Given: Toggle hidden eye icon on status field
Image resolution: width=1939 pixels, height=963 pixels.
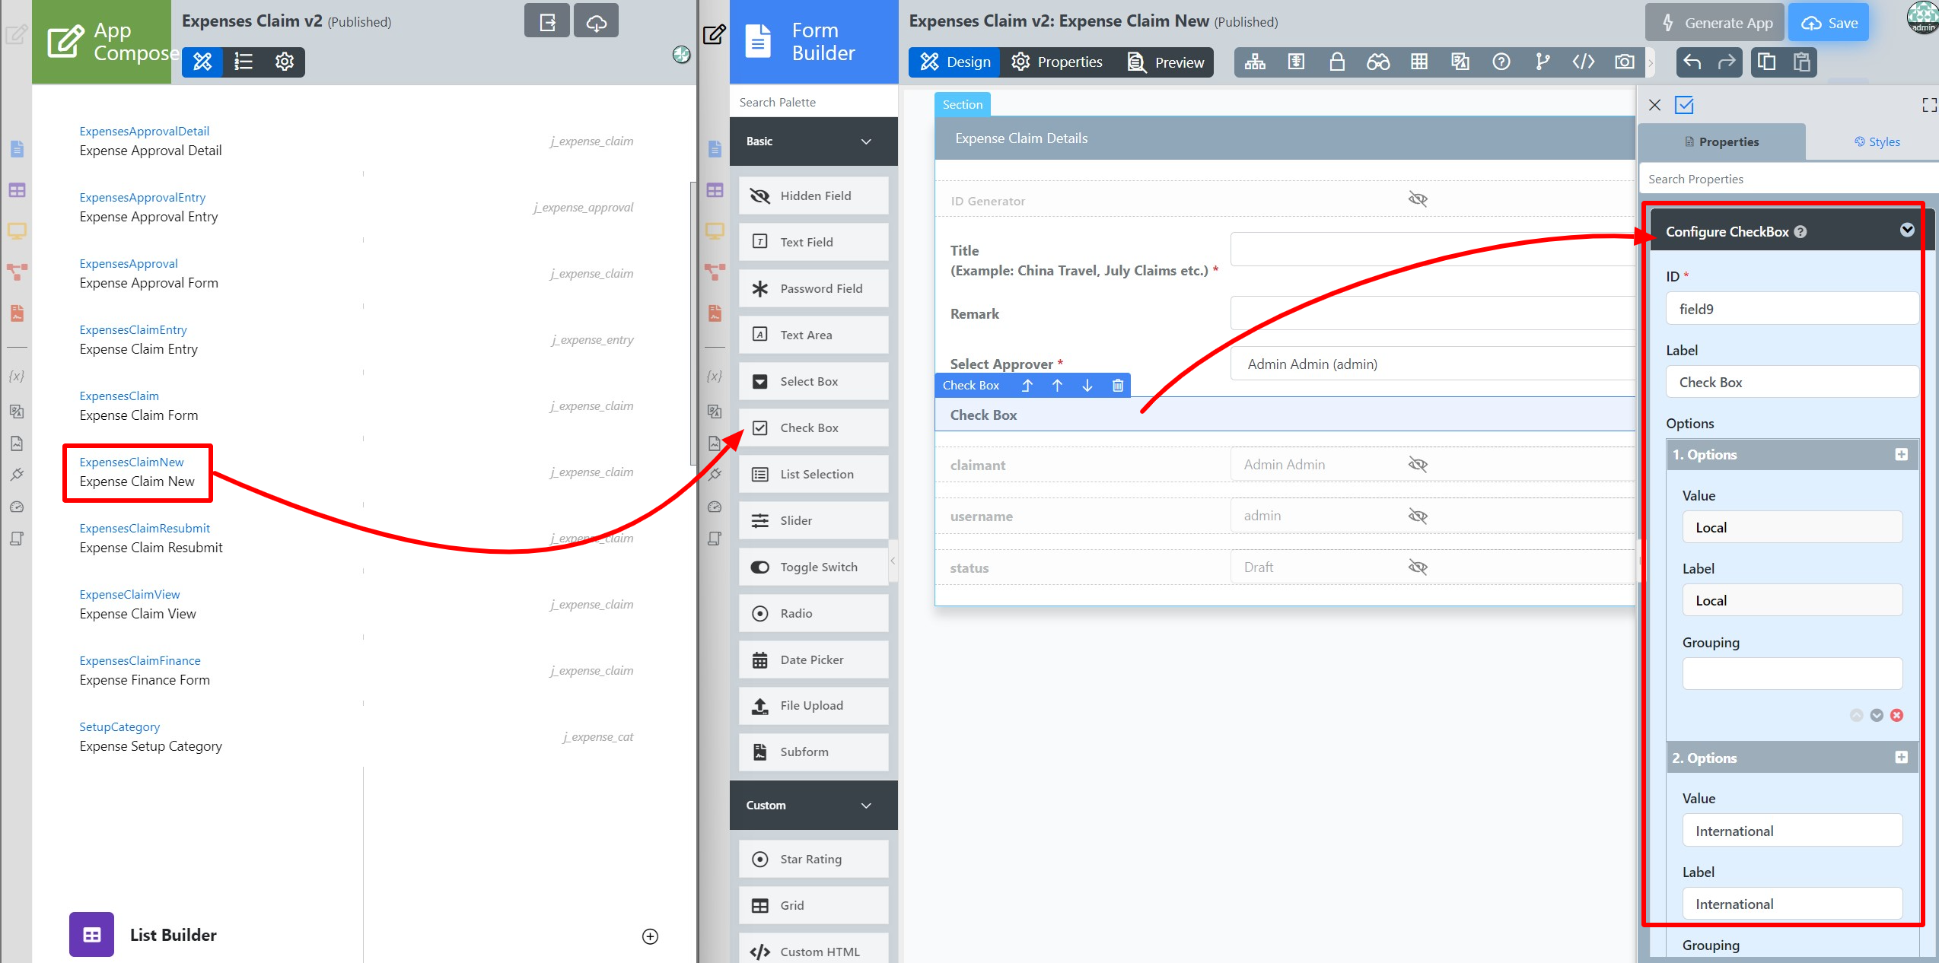Looking at the screenshot, I should (1417, 567).
